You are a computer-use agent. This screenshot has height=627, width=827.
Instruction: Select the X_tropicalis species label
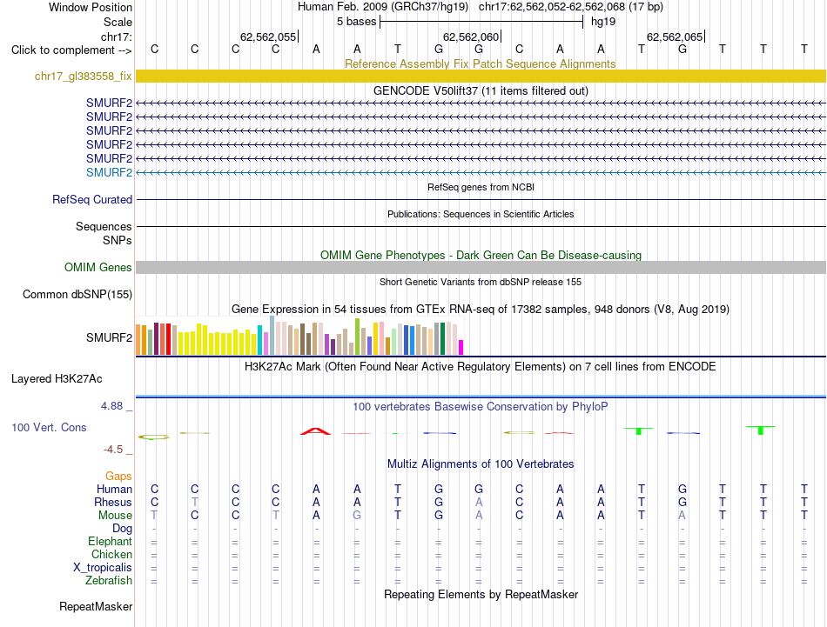(x=103, y=568)
